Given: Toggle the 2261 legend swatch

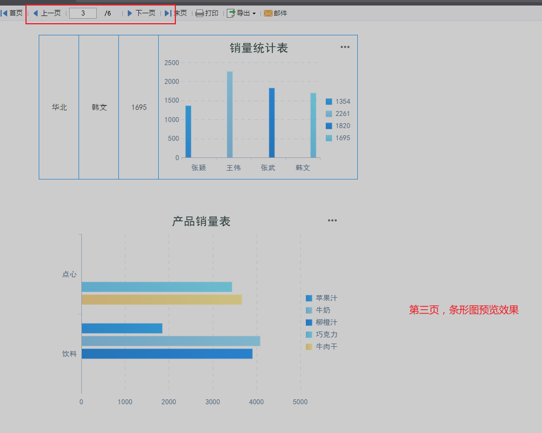Looking at the screenshot, I should point(329,114).
